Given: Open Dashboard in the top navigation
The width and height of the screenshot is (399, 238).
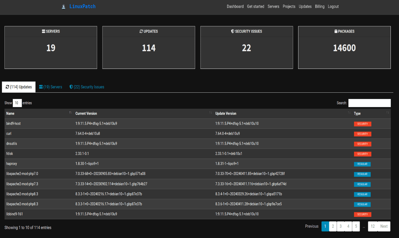Looking at the screenshot, I should (235, 7).
